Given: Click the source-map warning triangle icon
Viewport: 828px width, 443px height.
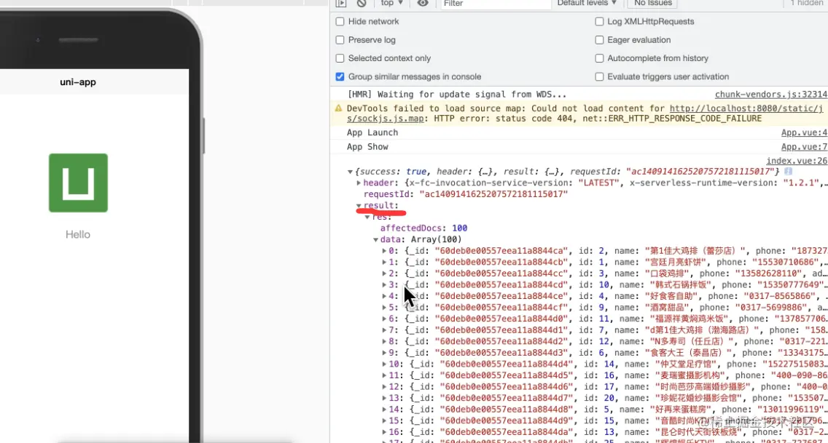Looking at the screenshot, I should pos(338,108).
